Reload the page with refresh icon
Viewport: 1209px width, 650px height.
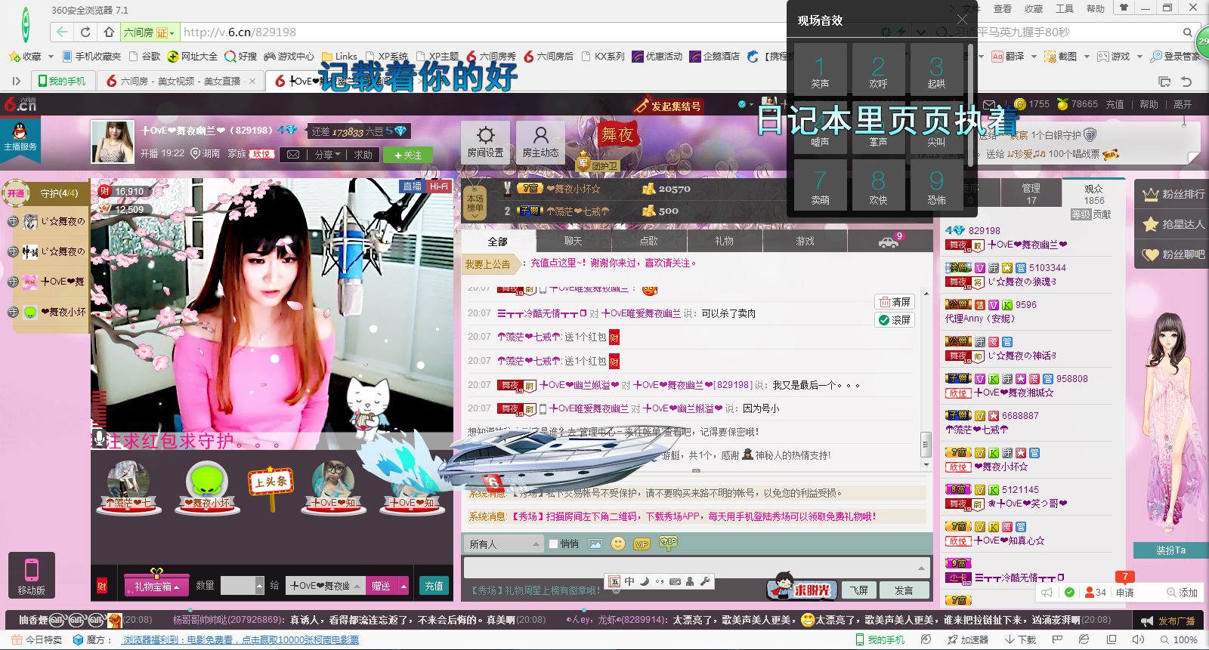pyautogui.click(x=85, y=32)
